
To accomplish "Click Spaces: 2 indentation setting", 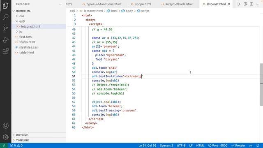I will [x=166, y=146].
